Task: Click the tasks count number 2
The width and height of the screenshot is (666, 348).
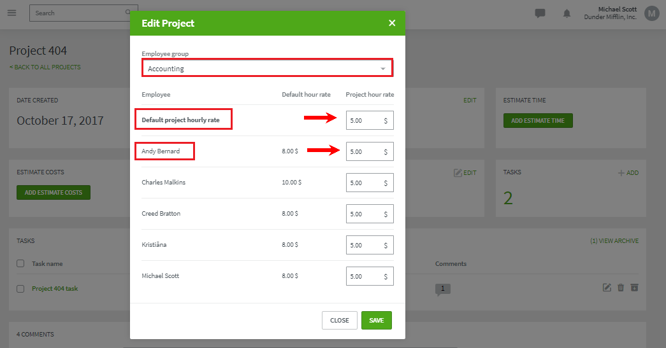Action: 508,198
